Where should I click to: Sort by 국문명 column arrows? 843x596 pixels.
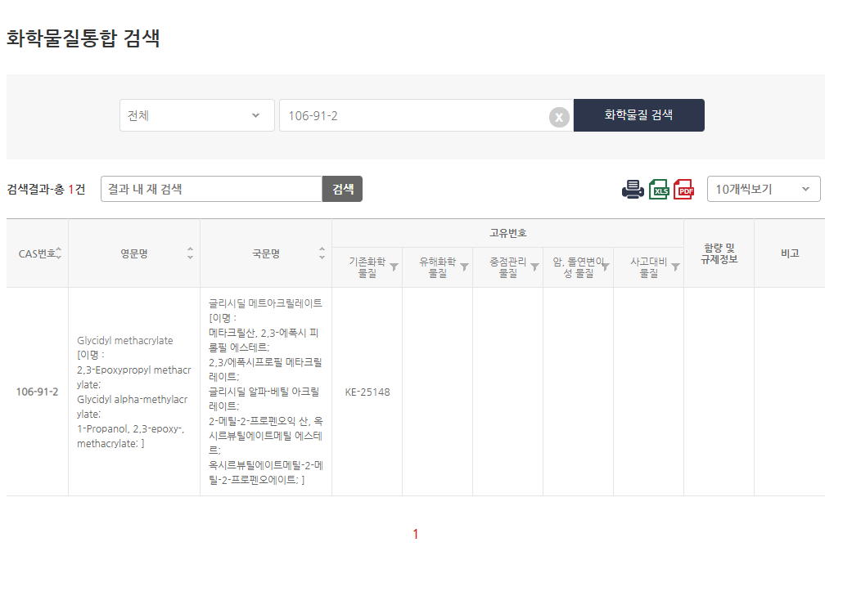coord(322,253)
